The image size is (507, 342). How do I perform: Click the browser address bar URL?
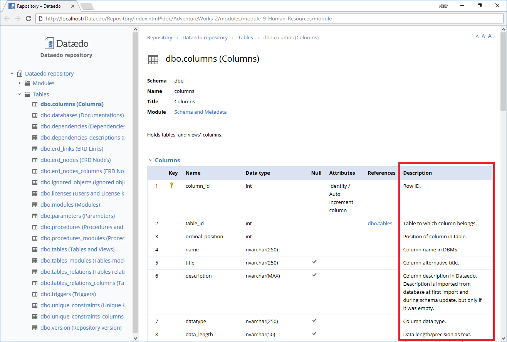pos(189,19)
